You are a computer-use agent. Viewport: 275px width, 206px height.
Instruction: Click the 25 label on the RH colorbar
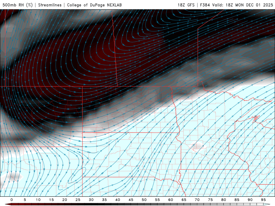[x=78, y=200]
